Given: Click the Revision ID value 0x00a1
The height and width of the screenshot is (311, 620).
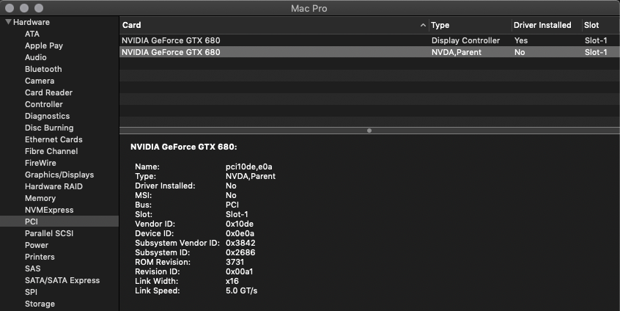Looking at the screenshot, I should click(239, 271).
